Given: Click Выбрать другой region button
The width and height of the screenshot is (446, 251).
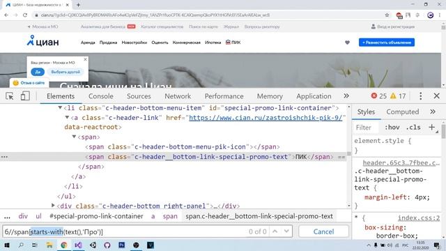Looking at the screenshot, I should pyautogui.click(x=66, y=72).
